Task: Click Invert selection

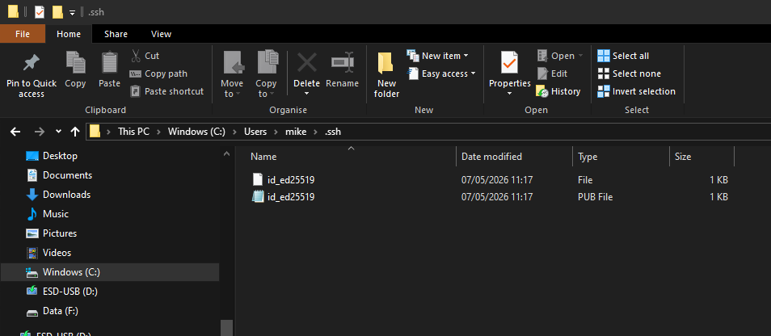Action: 636,91
